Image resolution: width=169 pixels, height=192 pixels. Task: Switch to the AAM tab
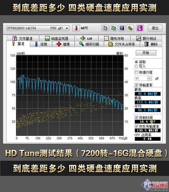click(x=86, y=39)
